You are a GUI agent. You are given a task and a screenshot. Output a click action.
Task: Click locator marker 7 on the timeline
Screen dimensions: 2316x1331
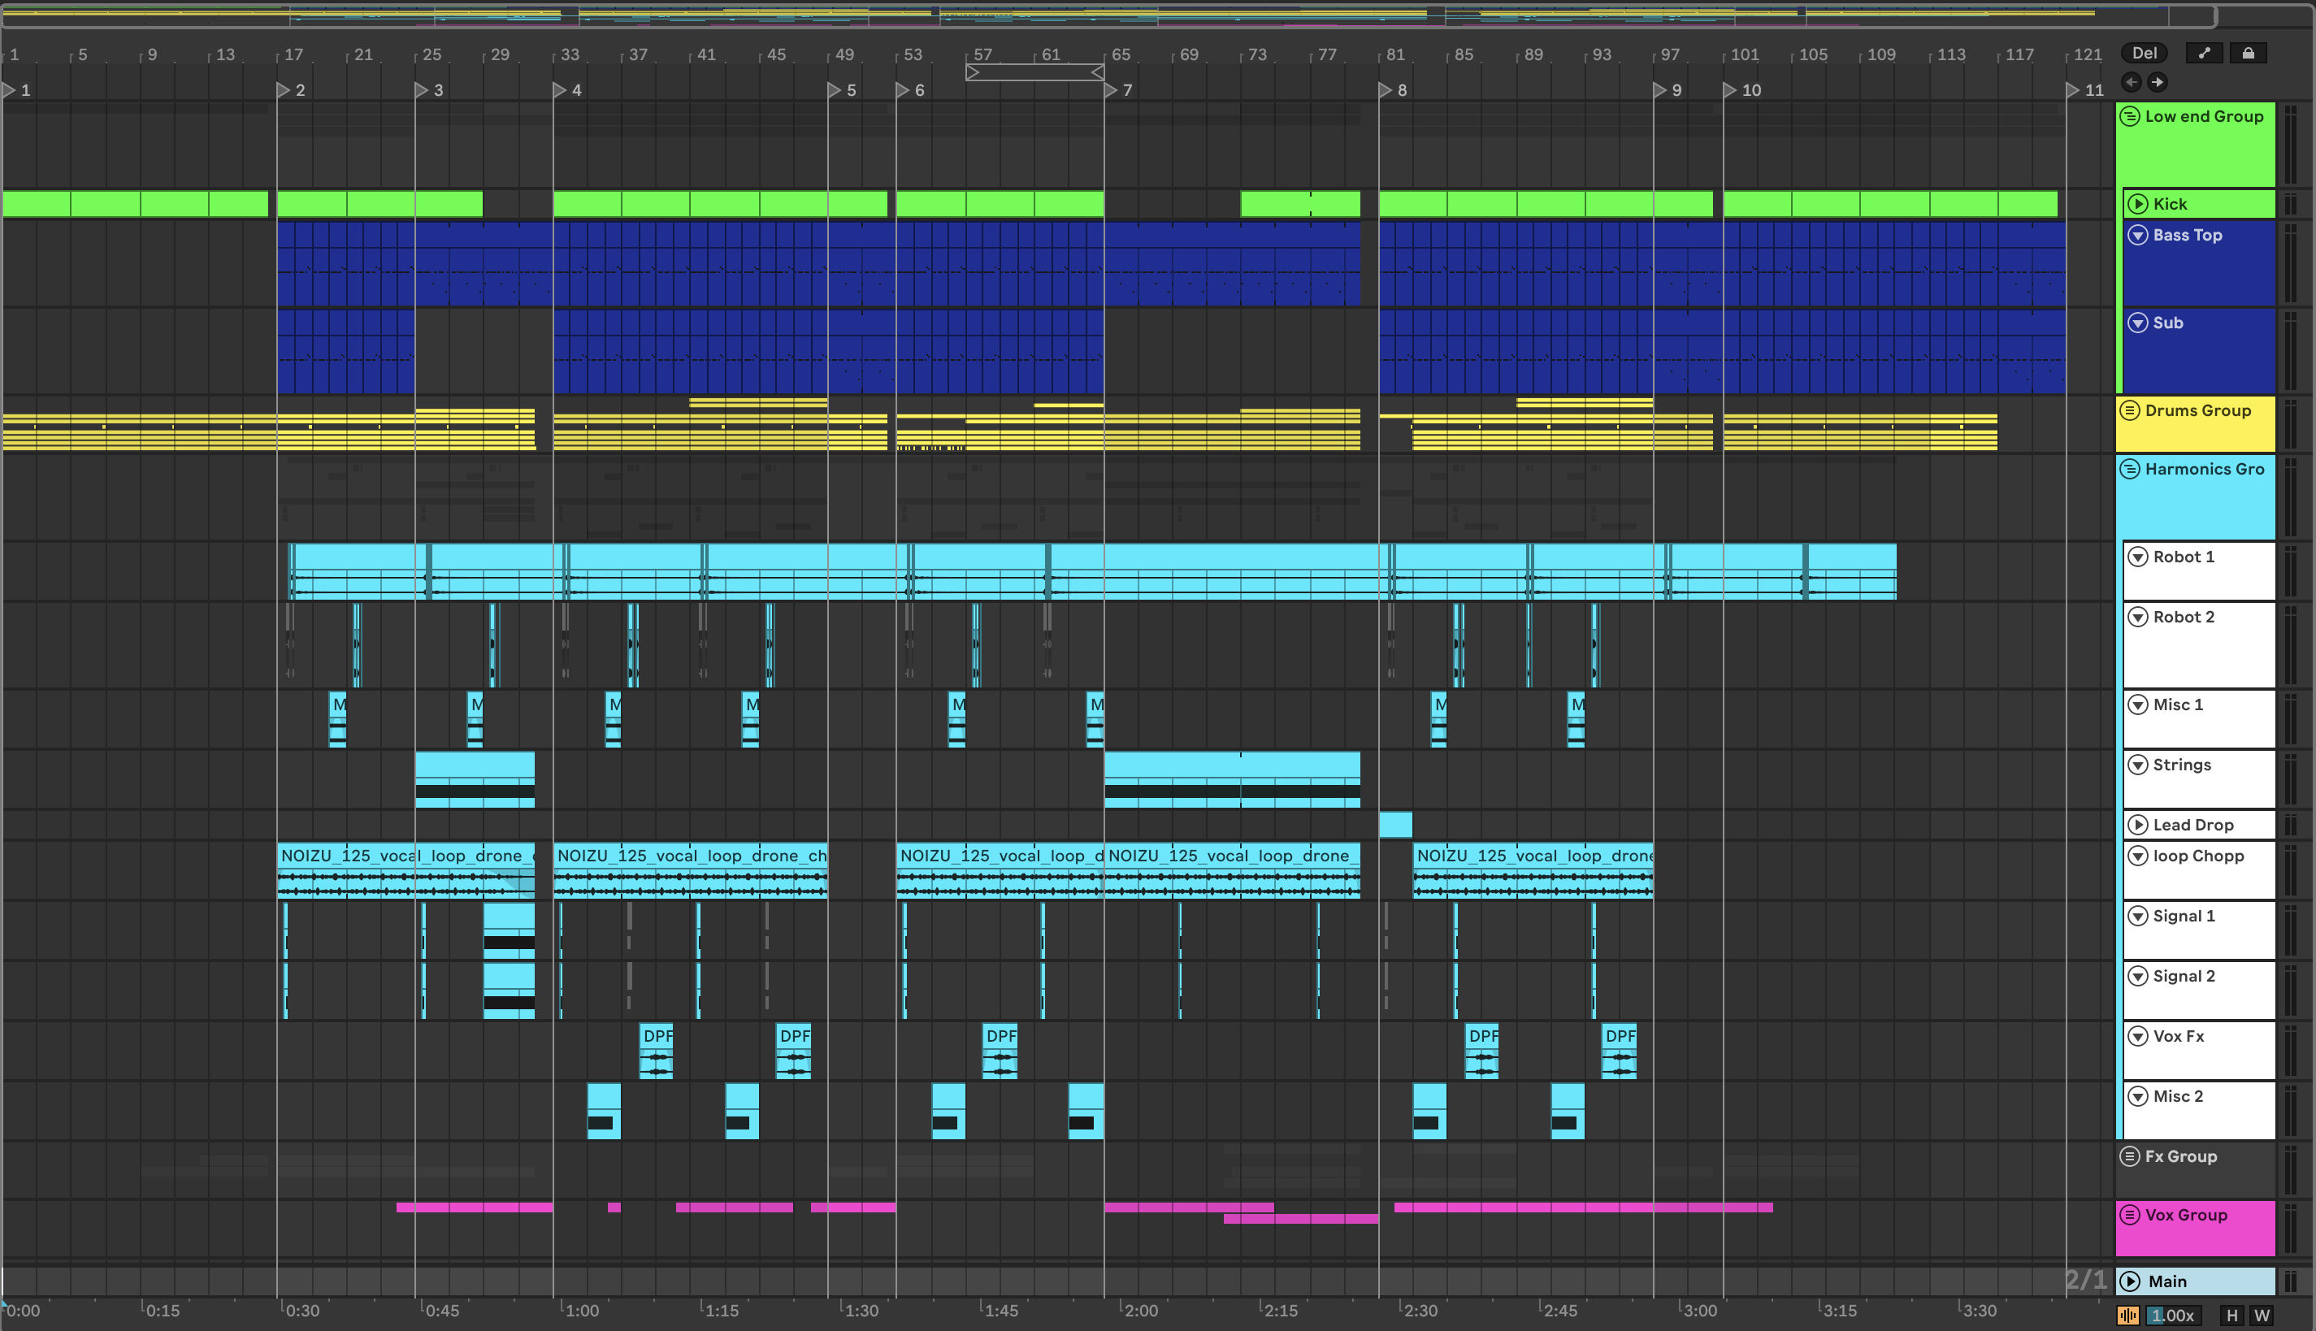click(1112, 89)
